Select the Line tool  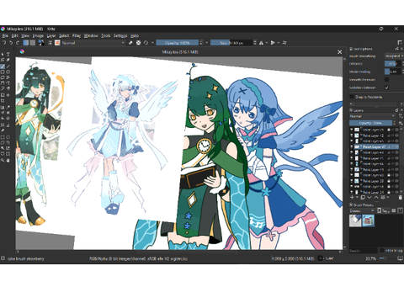pyautogui.click(x=8, y=66)
